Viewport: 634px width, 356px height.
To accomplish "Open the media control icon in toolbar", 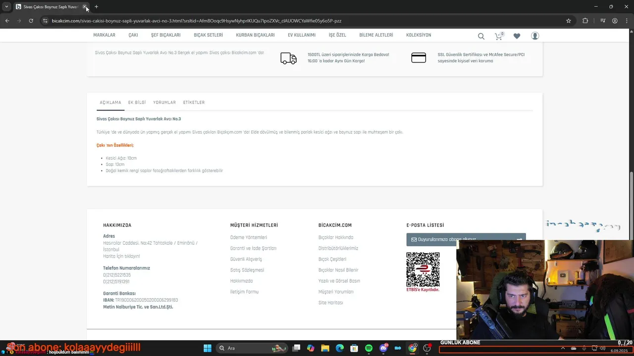I will tap(603, 21).
